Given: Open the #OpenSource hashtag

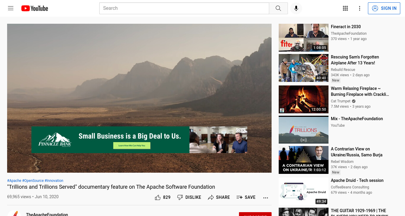Looking at the screenshot, I should coord(33,181).
